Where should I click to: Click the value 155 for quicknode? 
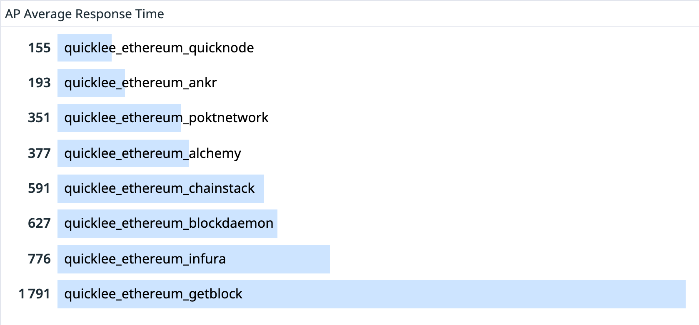click(39, 48)
